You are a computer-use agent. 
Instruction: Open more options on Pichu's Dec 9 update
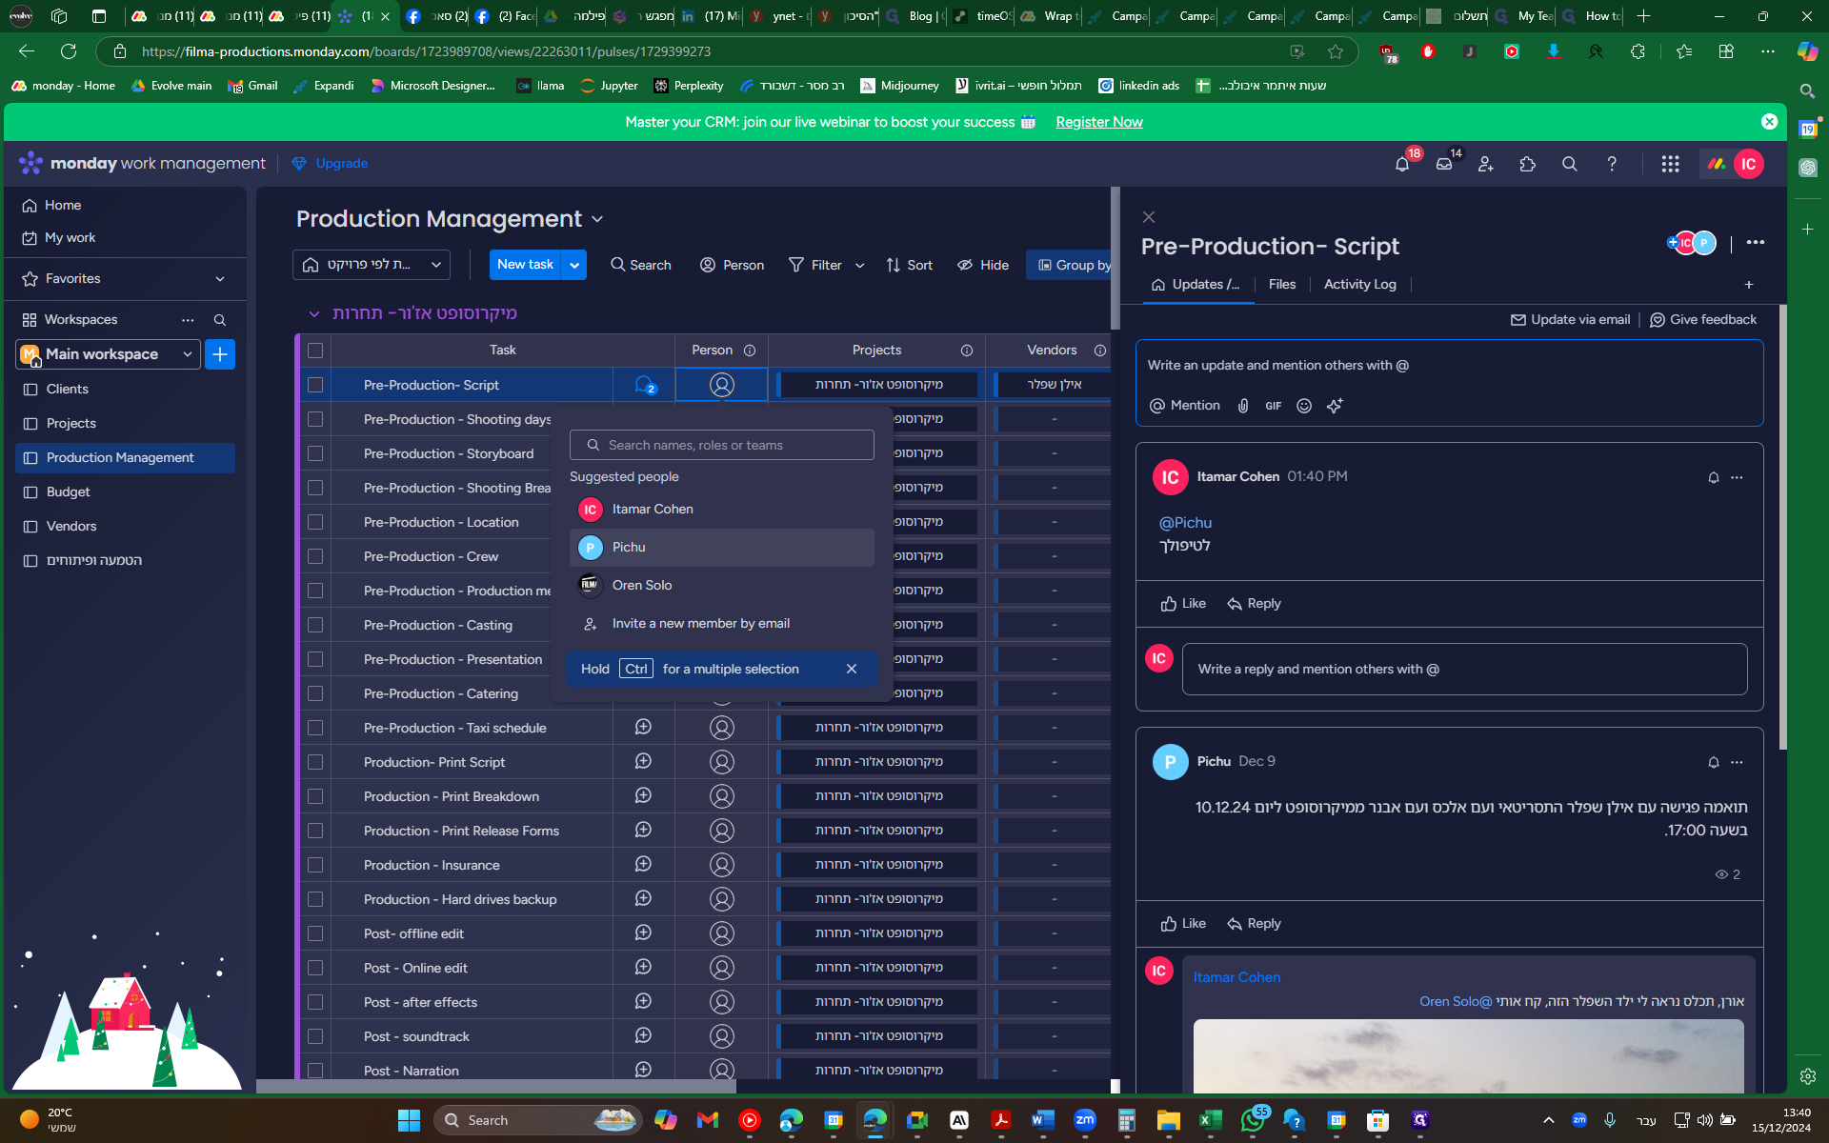tap(1737, 762)
